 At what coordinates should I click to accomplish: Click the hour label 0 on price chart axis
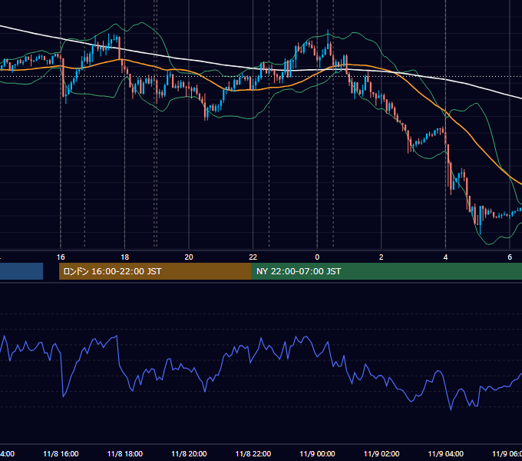(317, 257)
